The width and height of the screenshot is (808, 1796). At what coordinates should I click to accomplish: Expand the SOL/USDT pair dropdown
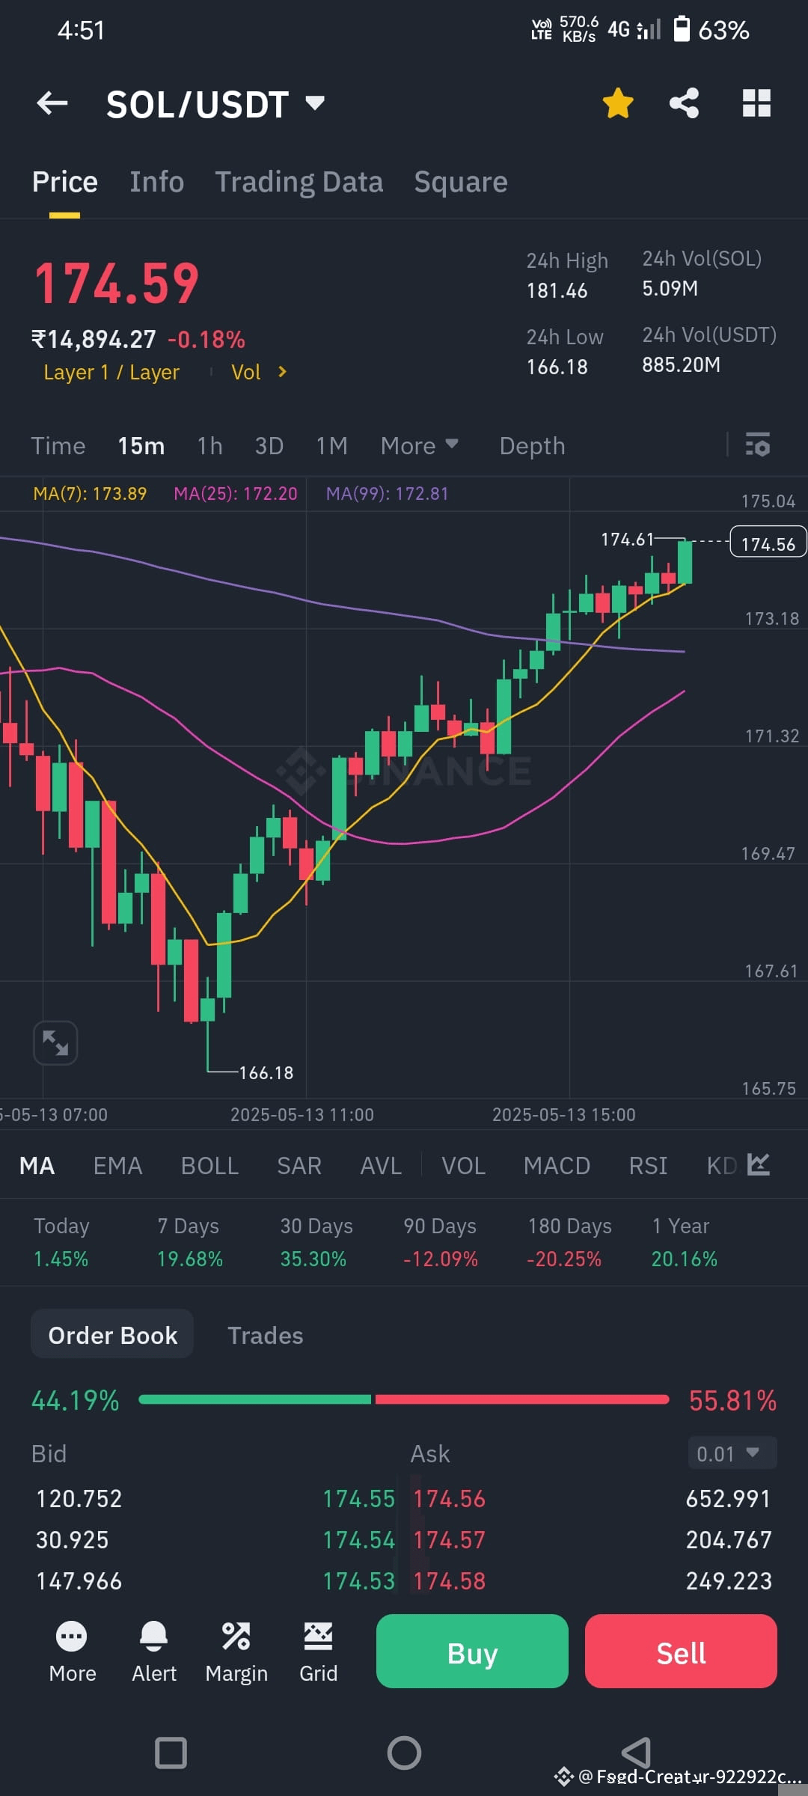coord(315,103)
